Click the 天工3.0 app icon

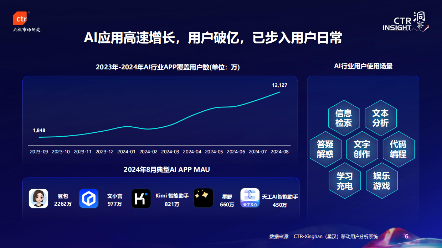[x=250, y=198]
